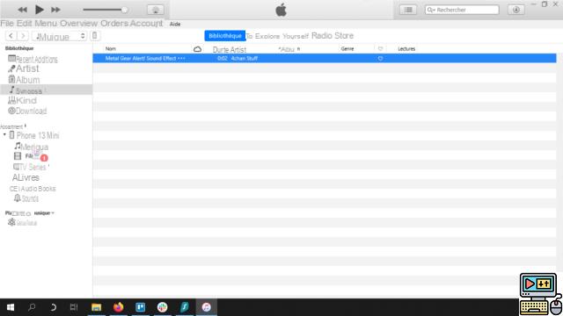Sort by the Nom column header
This screenshot has width=563, height=316.
point(111,49)
